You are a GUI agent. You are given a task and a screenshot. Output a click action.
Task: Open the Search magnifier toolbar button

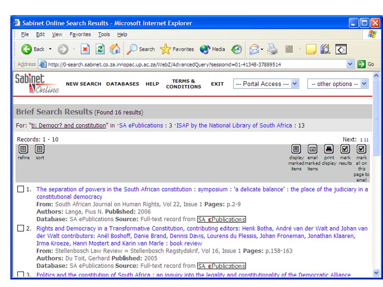tap(141, 49)
